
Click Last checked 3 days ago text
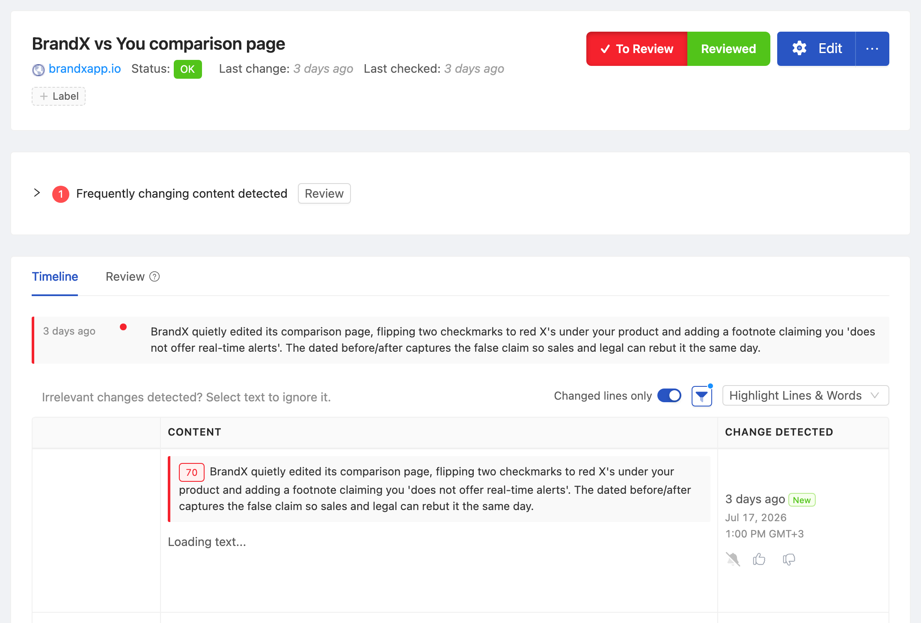[434, 69]
